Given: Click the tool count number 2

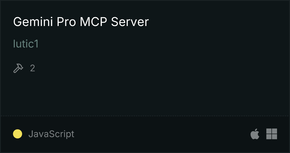Looking at the screenshot, I should tap(33, 68).
